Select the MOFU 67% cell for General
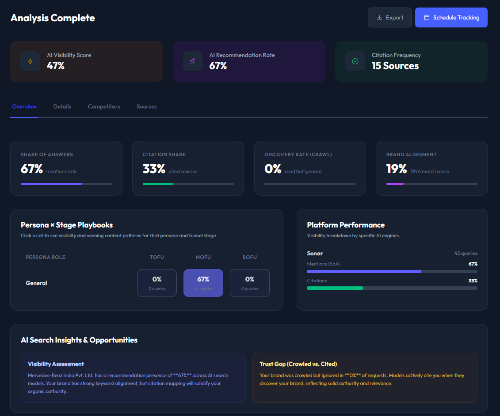Viewport: 500px width, 416px height. coord(203,283)
